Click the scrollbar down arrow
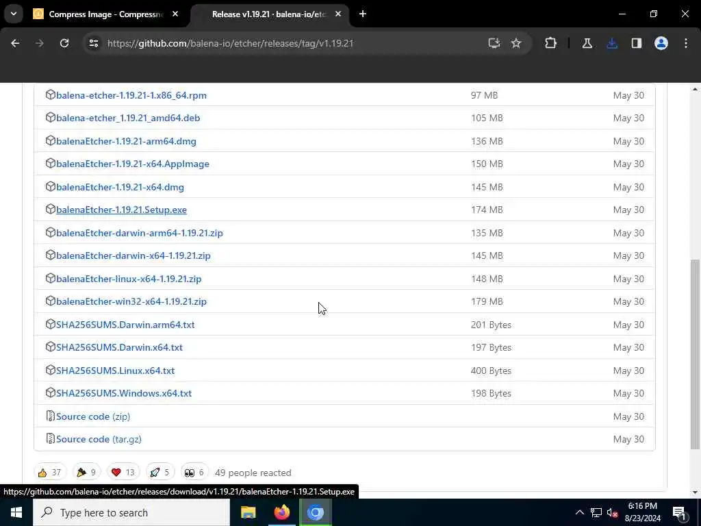701x526 pixels. coord(695,492)
